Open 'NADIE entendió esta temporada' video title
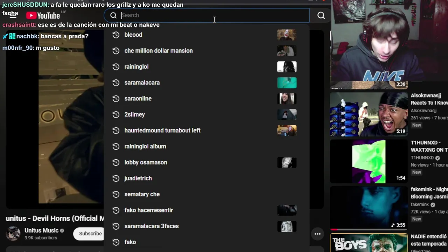 point(429,240)
